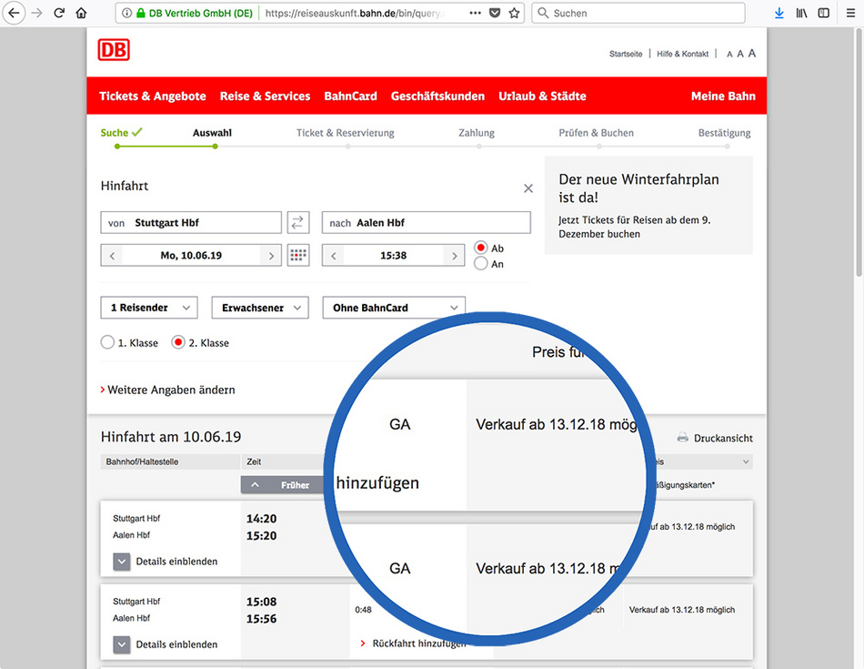Open Reise & Services menu
Viewport: 864px width, 669px height.
tap(265, 96)
